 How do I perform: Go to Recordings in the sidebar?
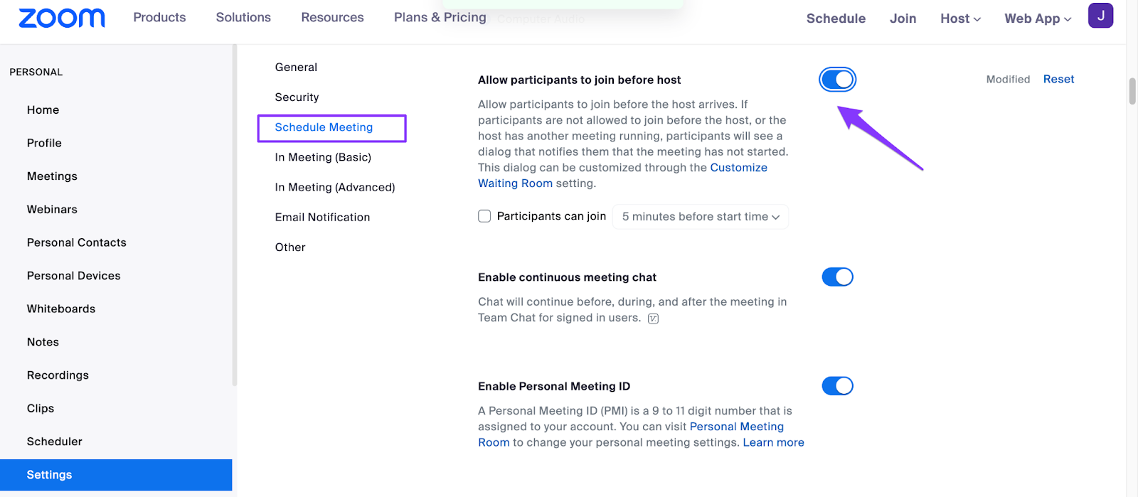point(58,375)
